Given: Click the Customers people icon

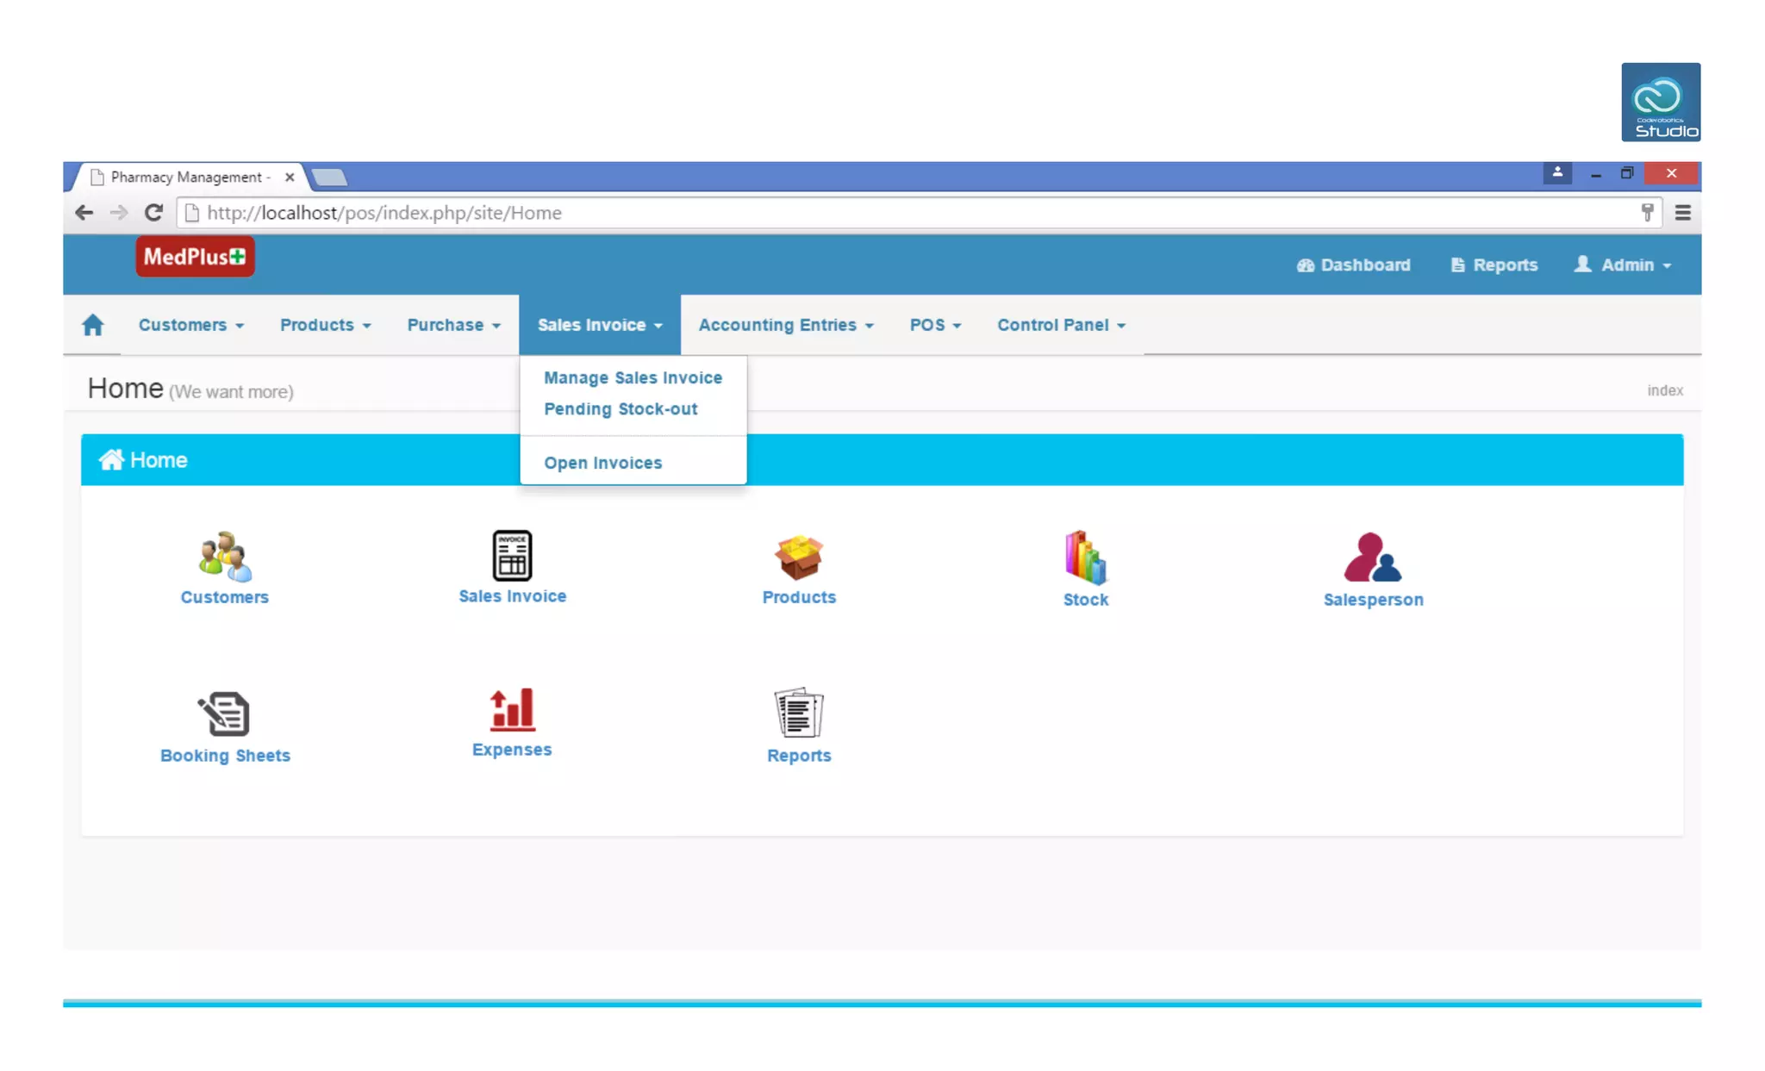Looking at the screenshot, I should coord(224,556).
